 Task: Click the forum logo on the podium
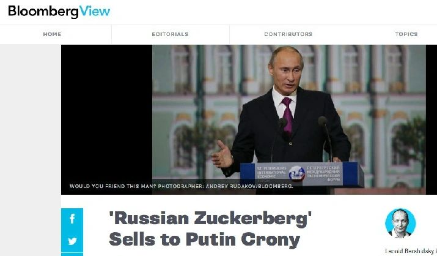[x=296, y=173]
